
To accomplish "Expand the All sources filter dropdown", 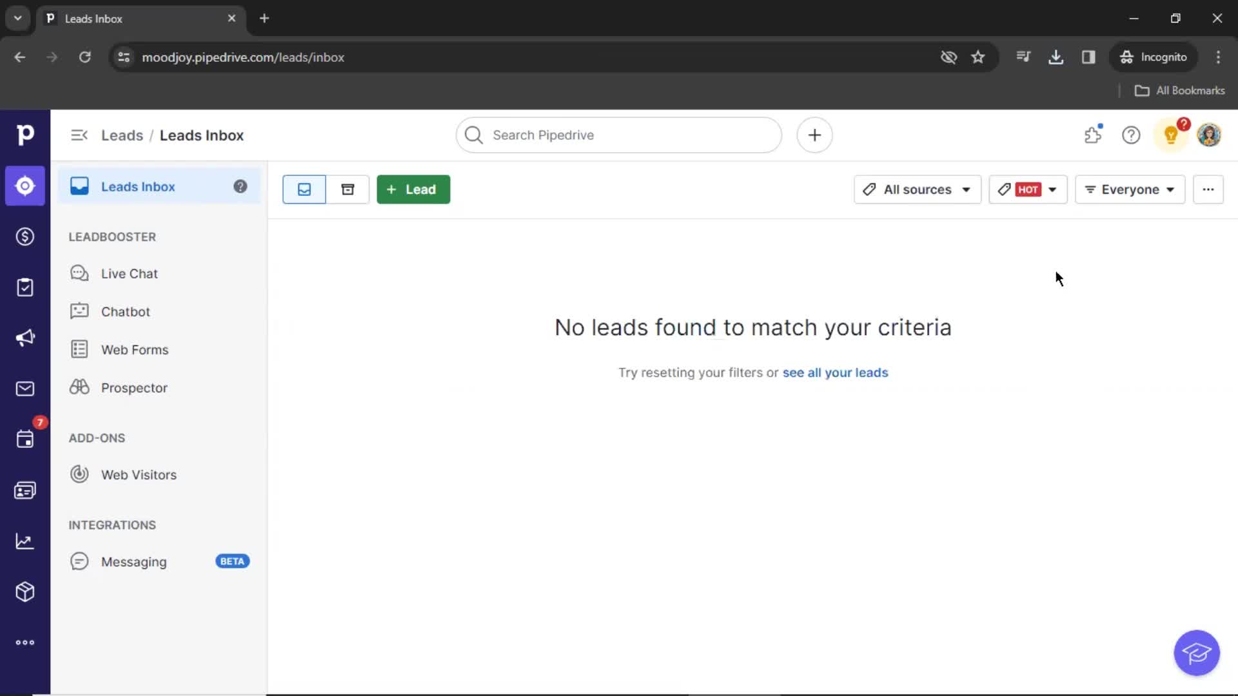I will click(x=917, y=189).
